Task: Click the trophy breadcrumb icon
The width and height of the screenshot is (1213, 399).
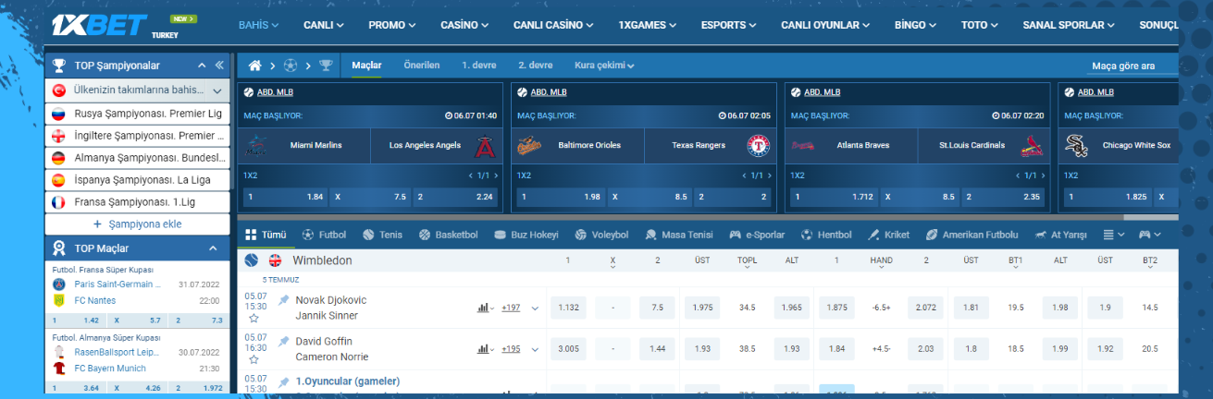Action: 325,66
